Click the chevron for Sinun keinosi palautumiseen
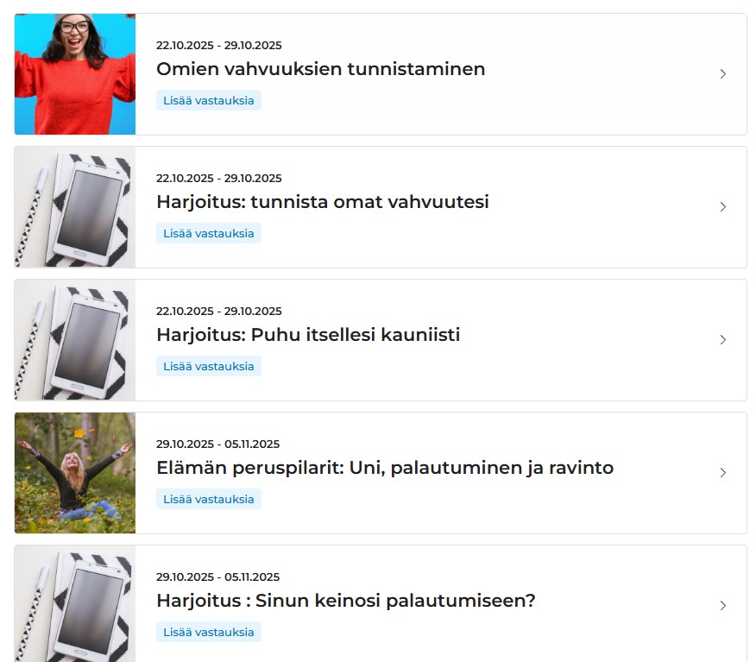The width and height of the screenshot is (756, 662). (x=722, y=606)
